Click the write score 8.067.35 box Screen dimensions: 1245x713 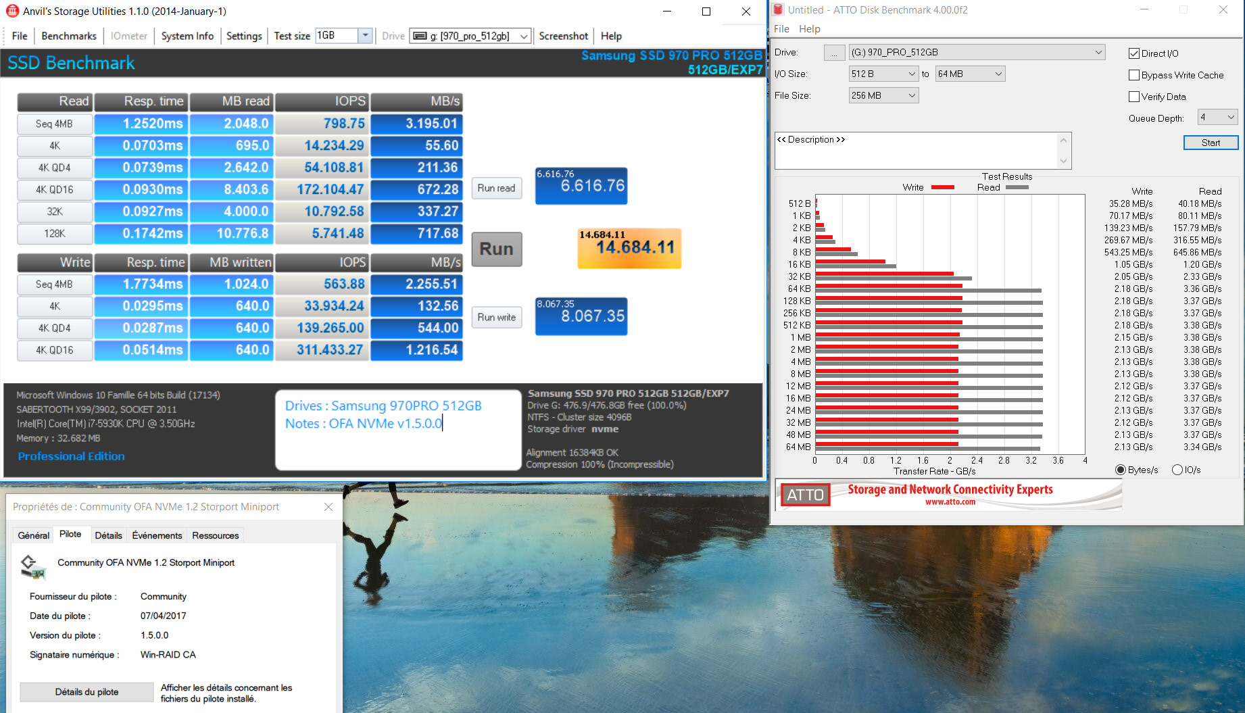(581, 316)
